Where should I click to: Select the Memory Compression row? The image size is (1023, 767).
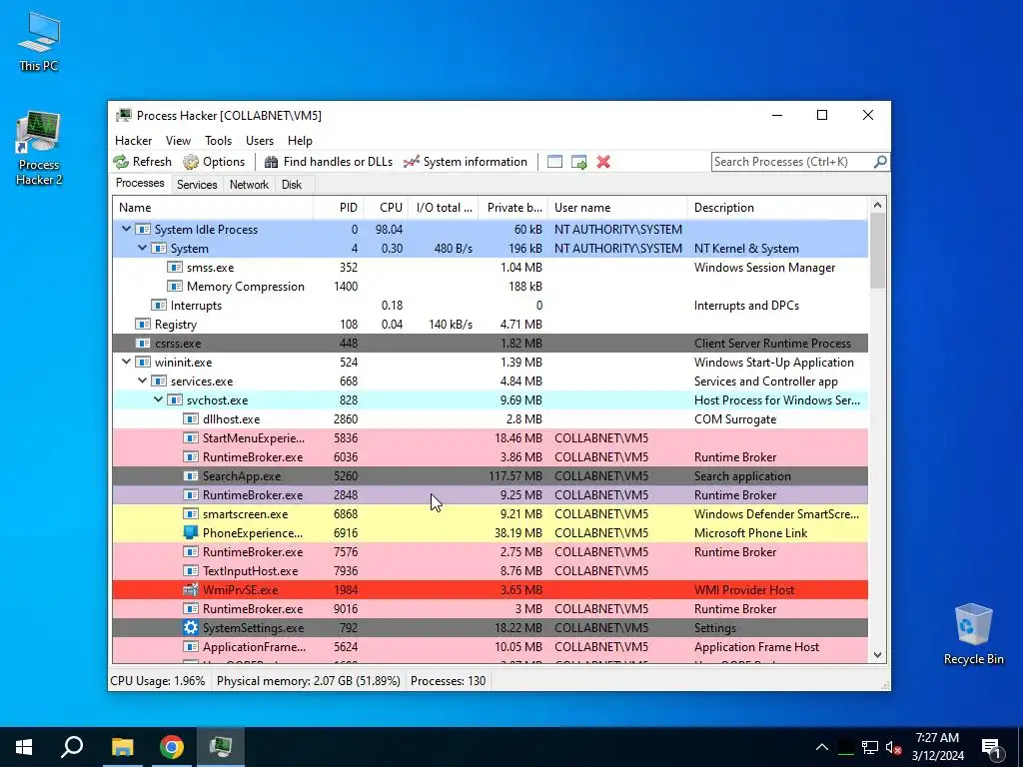click(491, 287)
